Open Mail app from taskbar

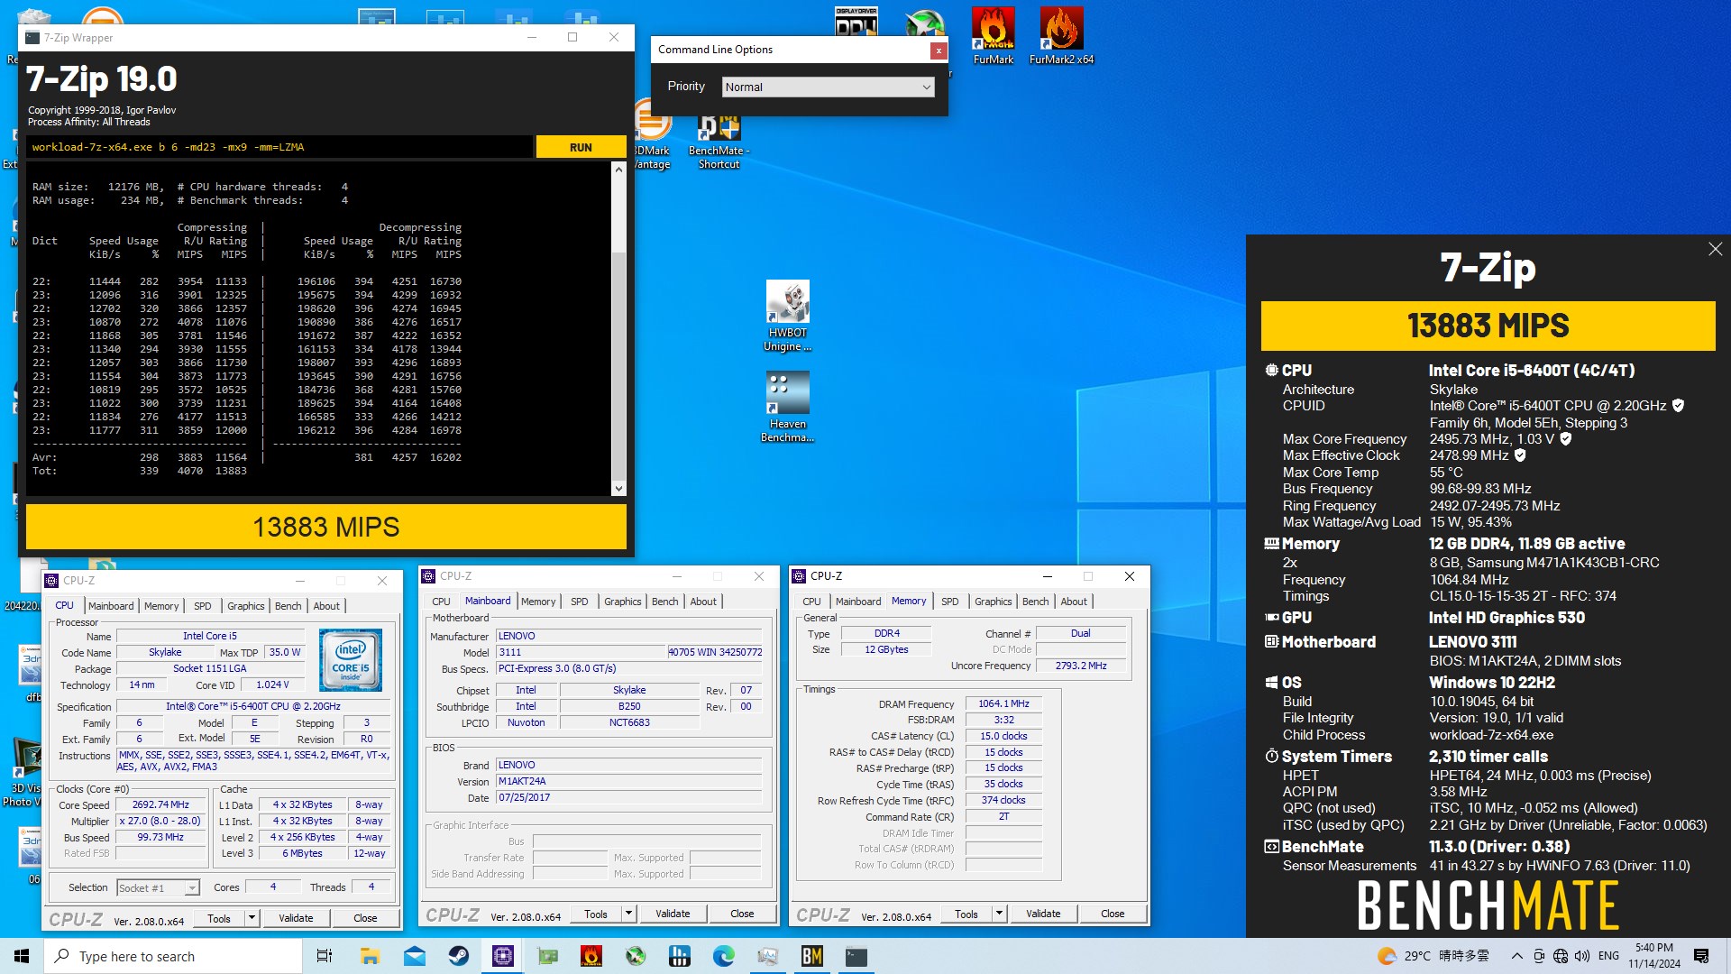coord(414,956)
